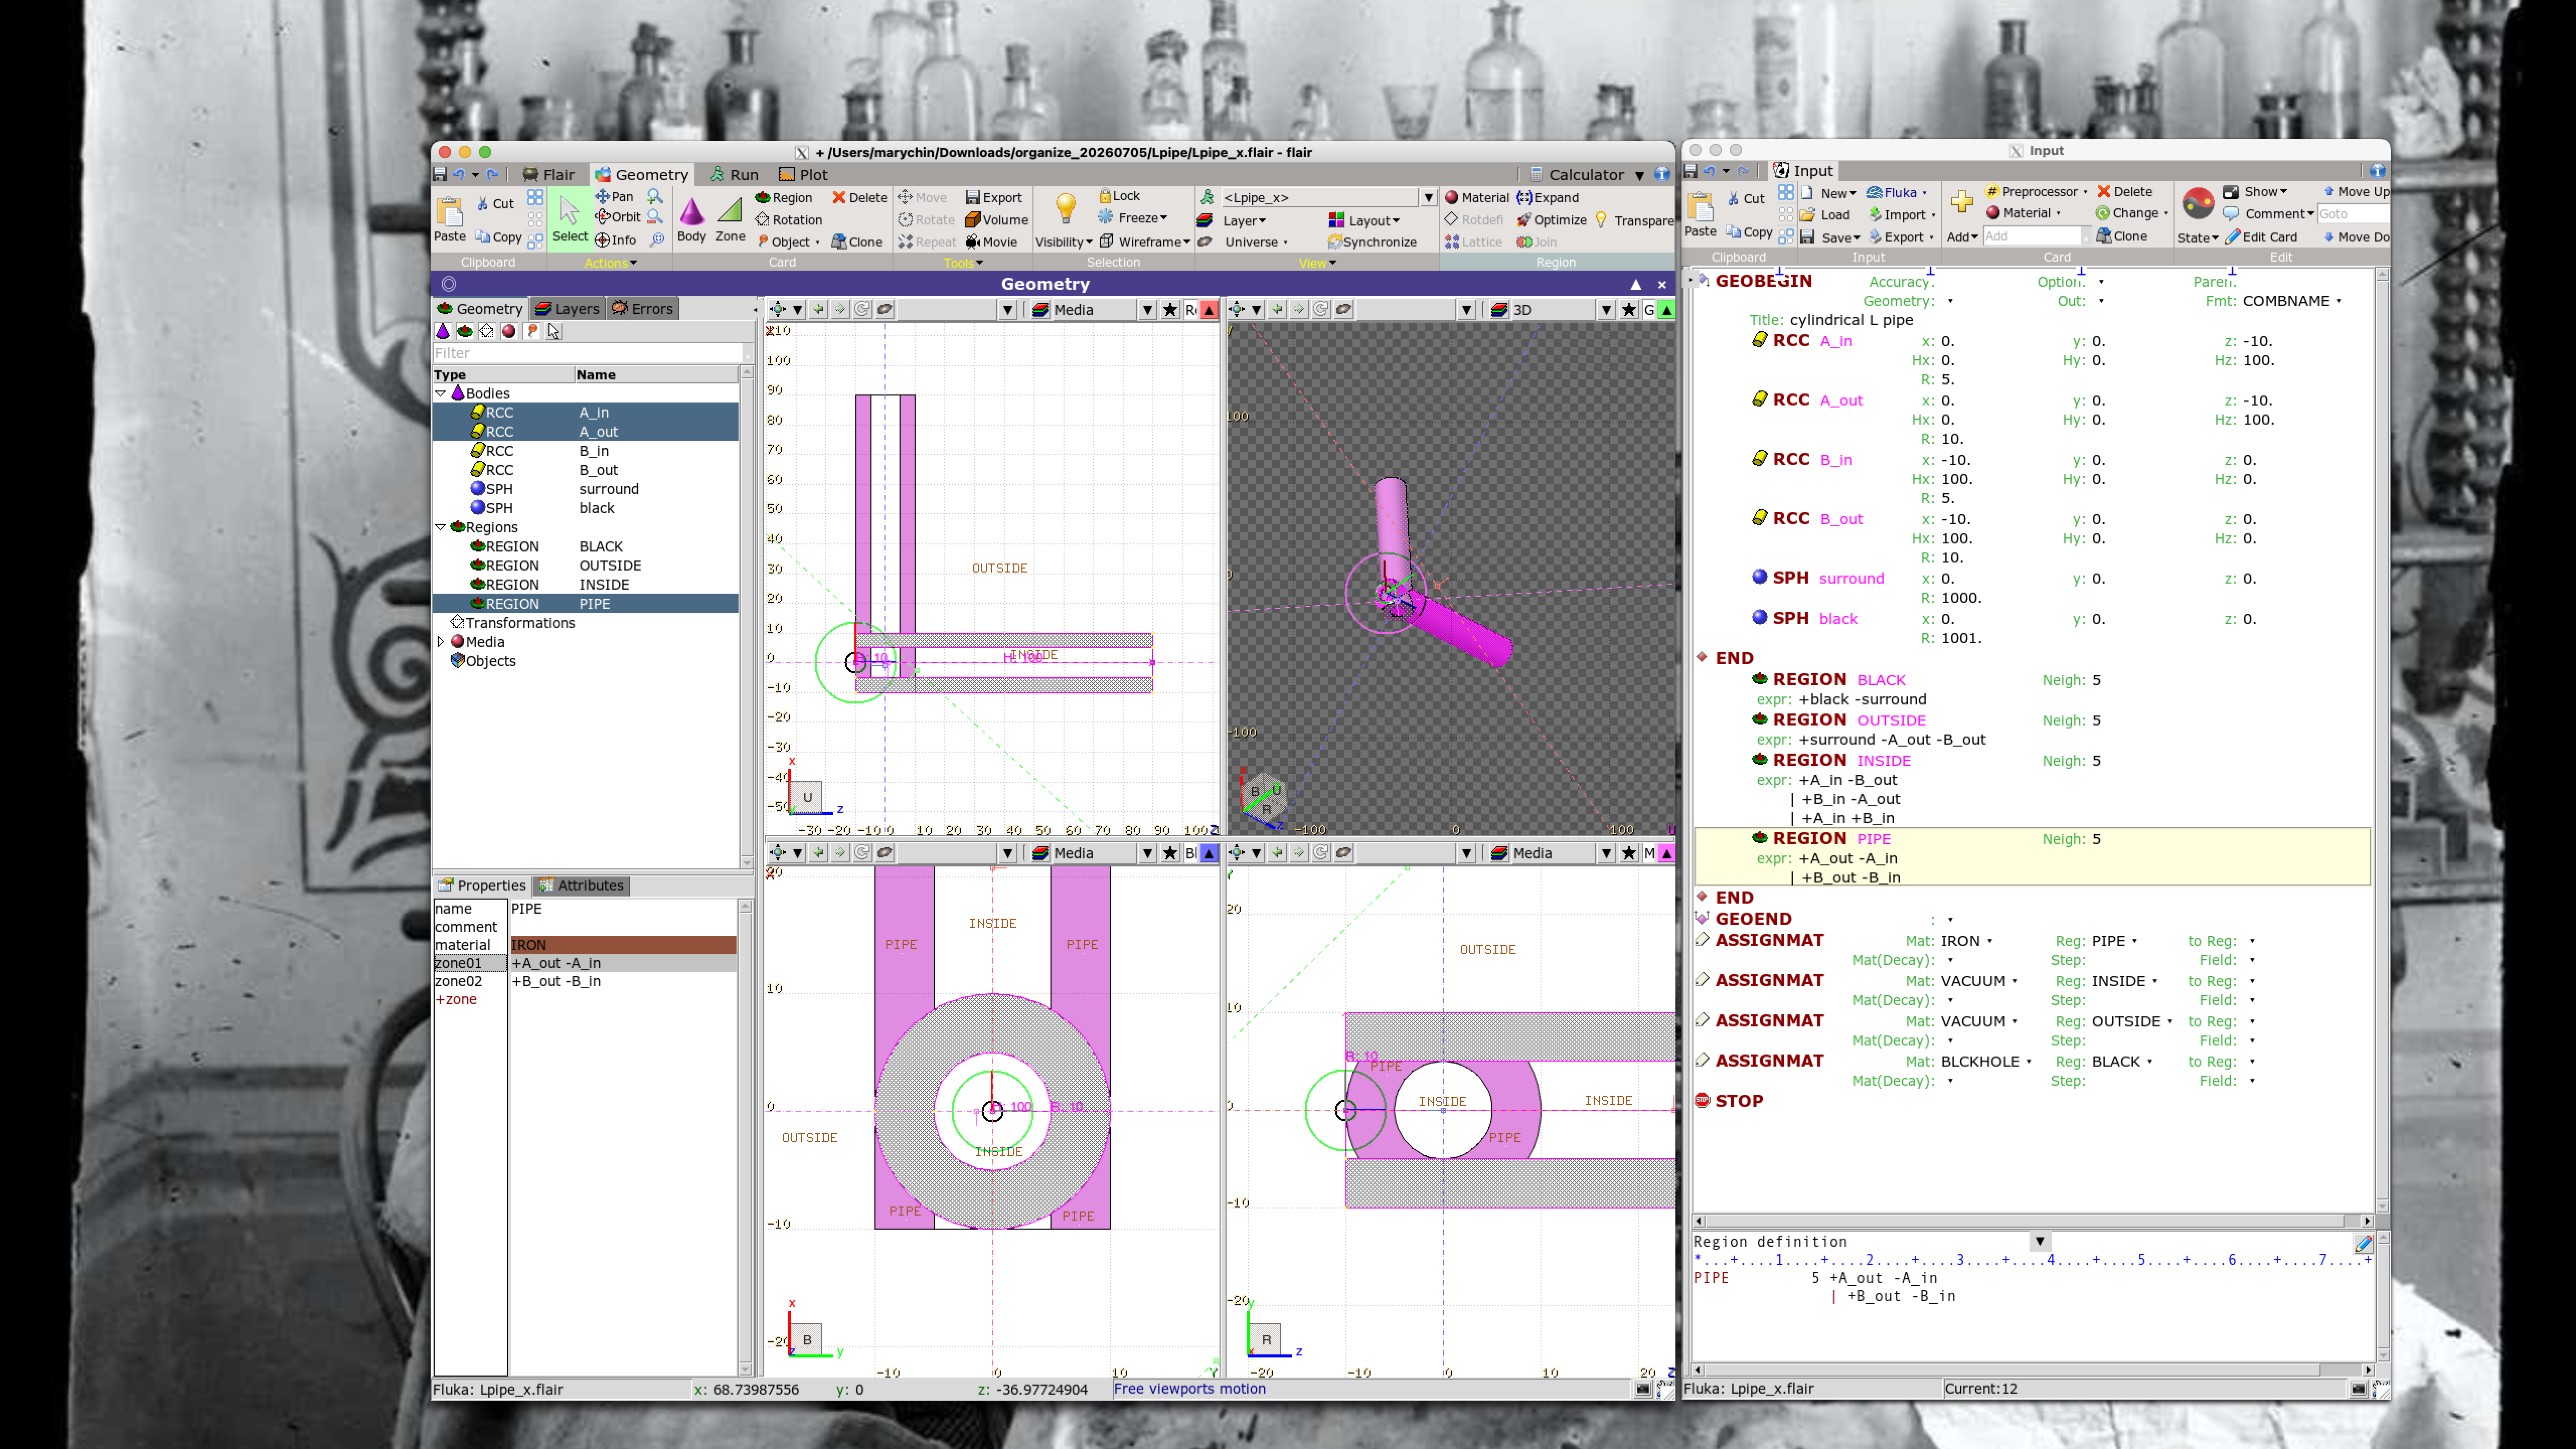Viewport: 2576px width, 1449px height.
Task: Activate the Pan tool
Action: 614,196
